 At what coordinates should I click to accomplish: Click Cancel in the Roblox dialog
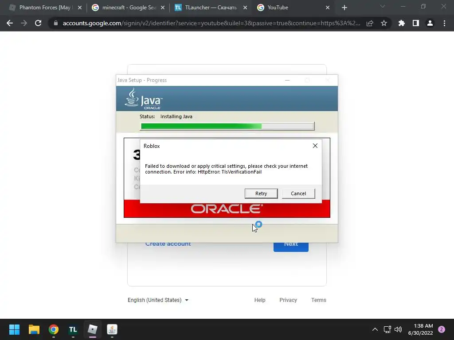(298, 193)
